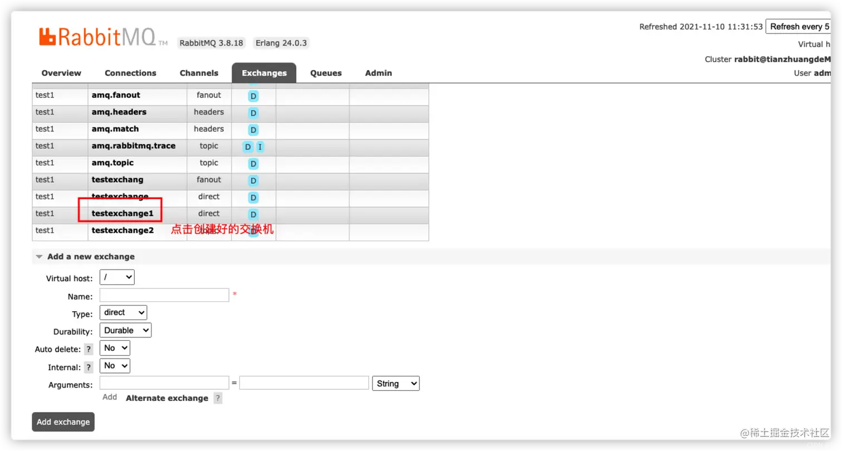Image resolution: width=842 pixels, height=451 pixels.
Task: Click test1 virtual host in amq.match row
Action: pos(45,129)
